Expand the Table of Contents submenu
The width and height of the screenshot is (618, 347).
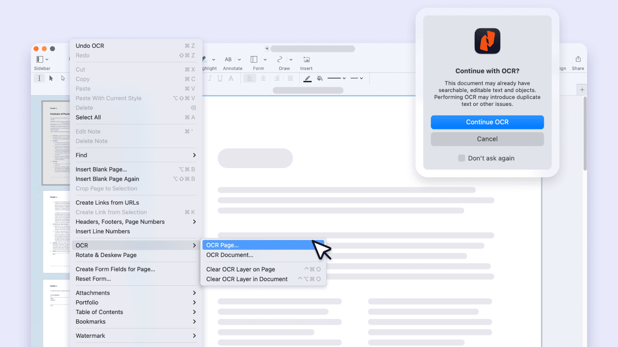tap(194, 312)
